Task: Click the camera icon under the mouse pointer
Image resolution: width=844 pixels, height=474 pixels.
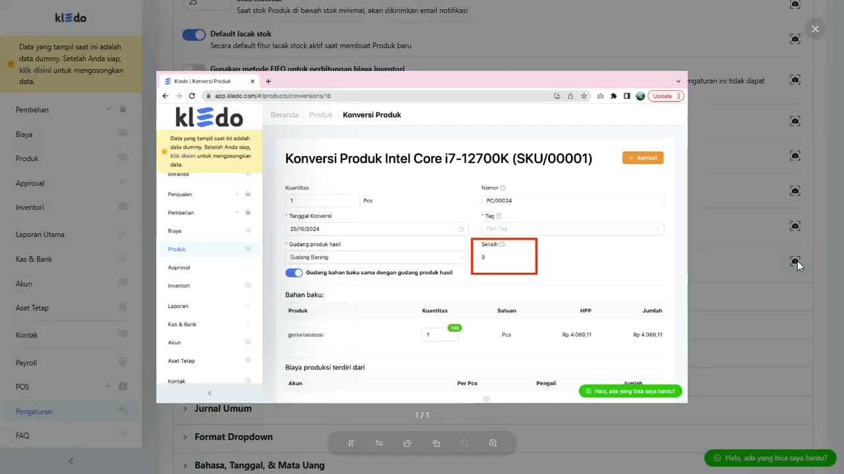Action: point(795,261)
